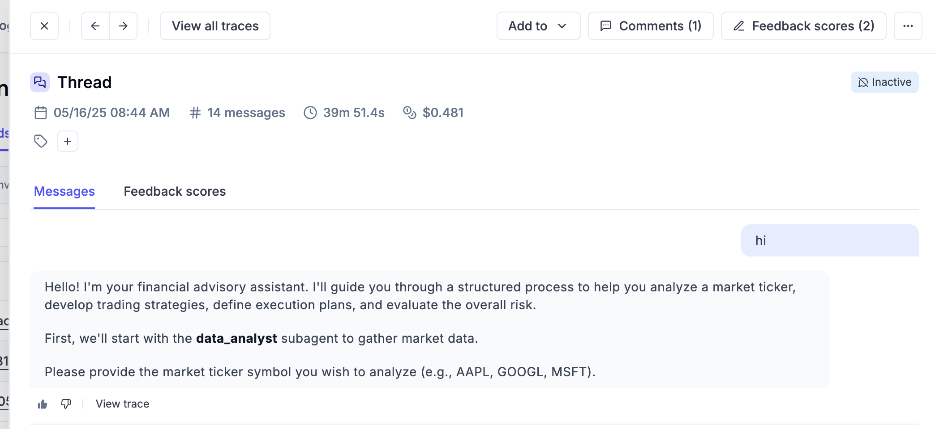This screenshot has height=429, width=935.
Task: Click the View all traces button
Action: [x=215, y=26]
